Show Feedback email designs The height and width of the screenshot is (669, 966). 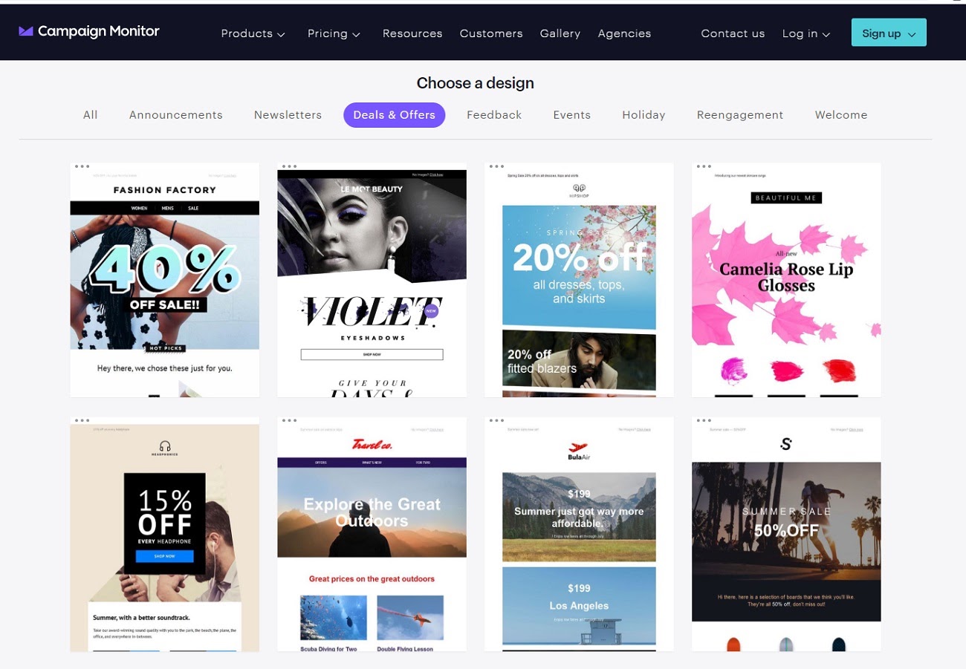[494, 114]
